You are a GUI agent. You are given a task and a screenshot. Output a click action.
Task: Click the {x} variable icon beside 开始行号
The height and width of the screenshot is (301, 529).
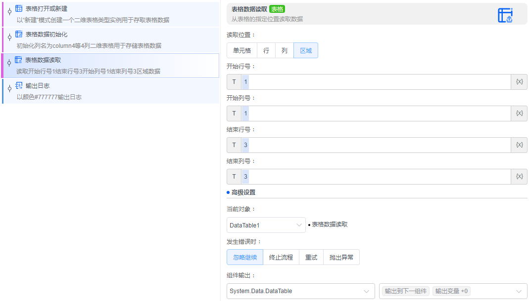pos(519,81)
